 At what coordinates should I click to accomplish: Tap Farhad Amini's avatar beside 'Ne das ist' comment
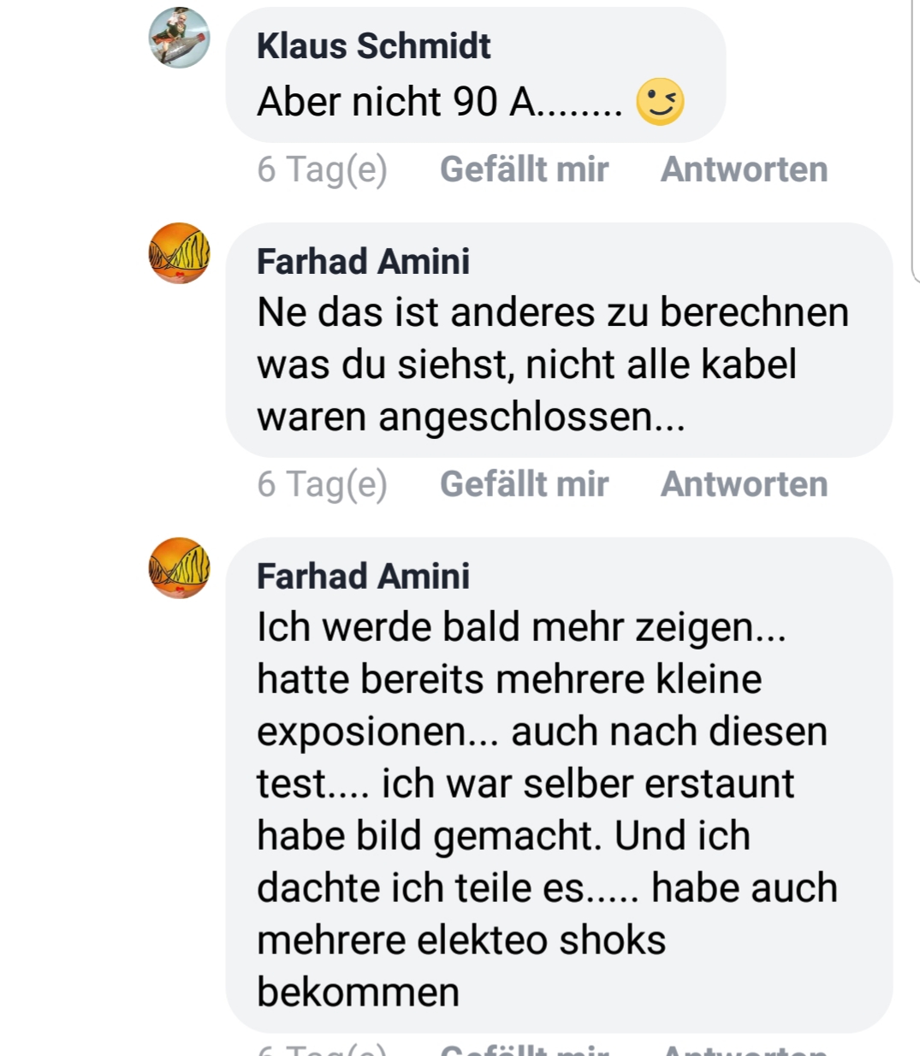(179, 253)
